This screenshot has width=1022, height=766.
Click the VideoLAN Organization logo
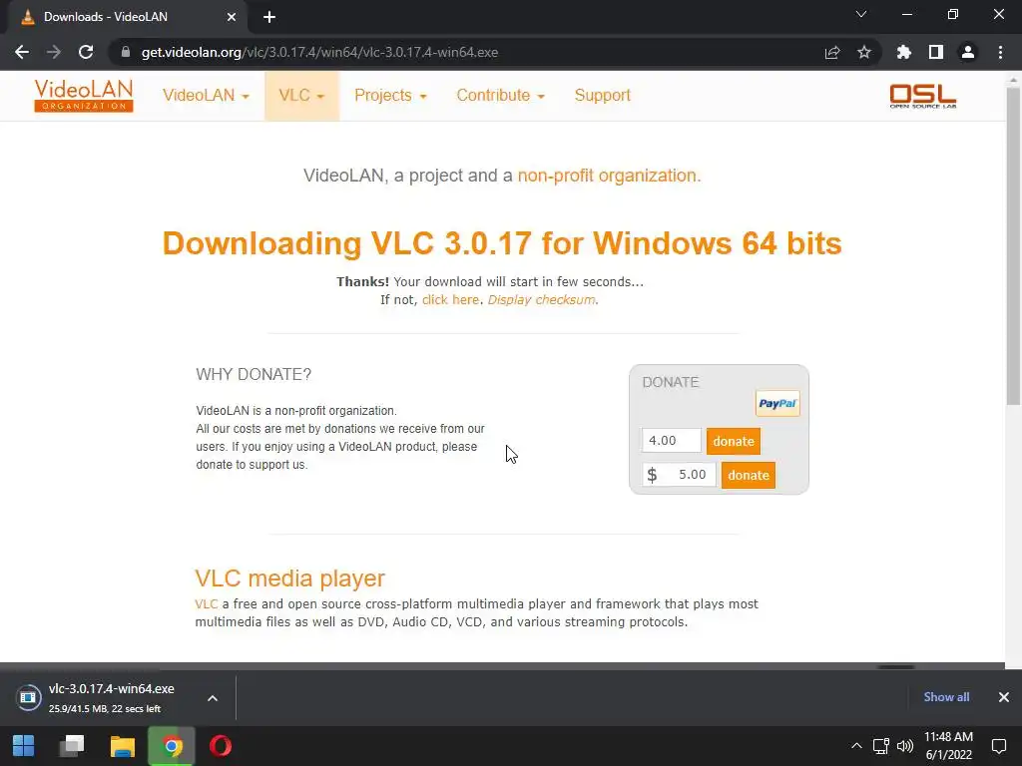pyautogui.click(x=84, y=96)
